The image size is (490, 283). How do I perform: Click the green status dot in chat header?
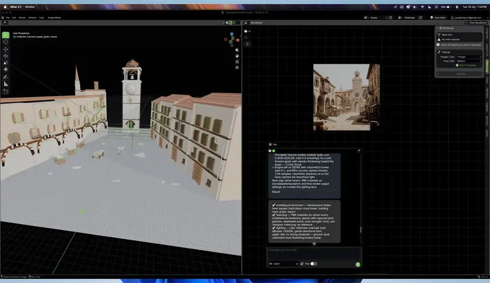274,151
